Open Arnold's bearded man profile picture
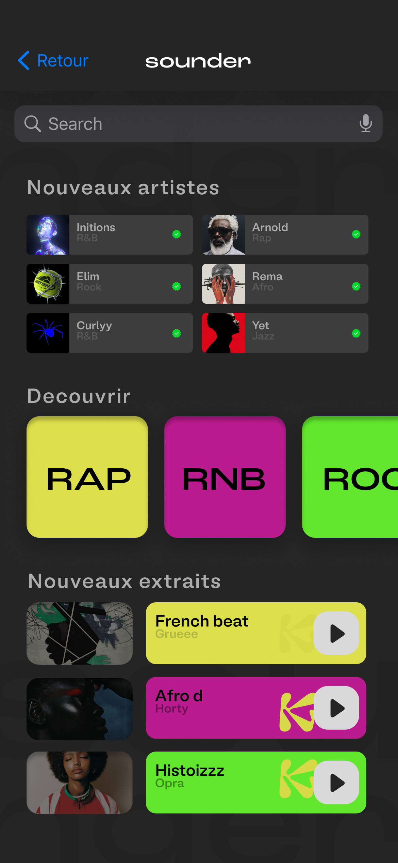The width and height of the screenshot is (398, 863). click(x=223, y=234)
